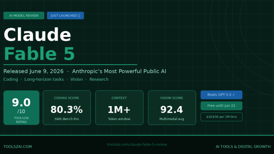Select the Coding Score 80.3% card
The width and height of the screenshot is (274, 154).
[67, 107]
